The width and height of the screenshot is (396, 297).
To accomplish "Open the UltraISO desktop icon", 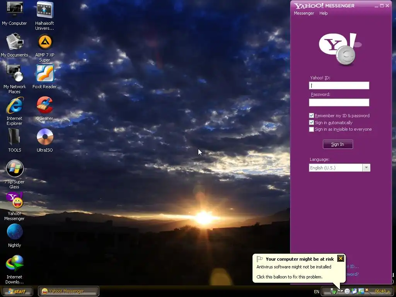I will pyautogui.click(x=44, y=140).
